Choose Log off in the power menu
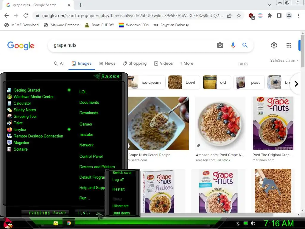 coord(118,180)
